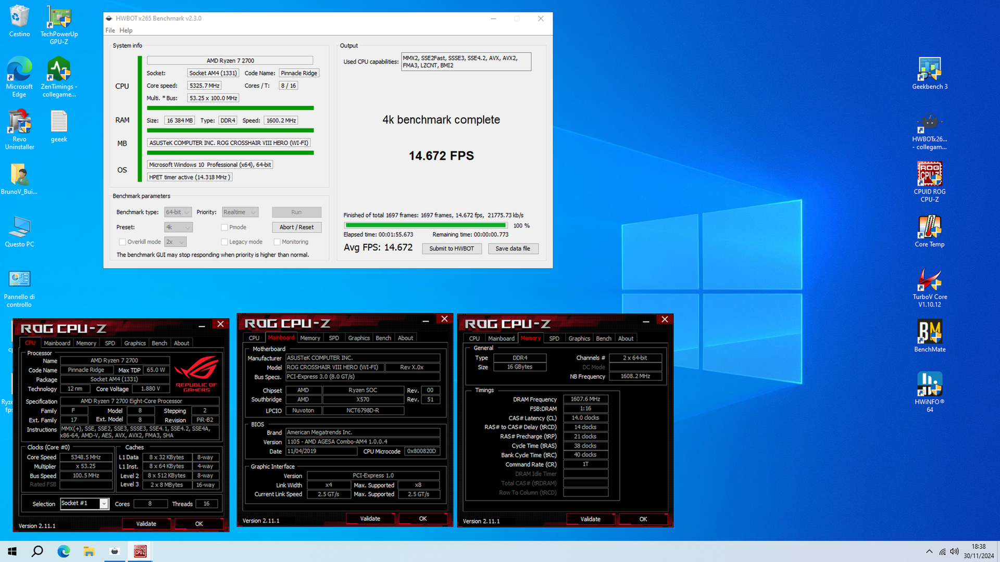
Task: Launch Geekbench 3 desktop icon
Action: (930, 73)
